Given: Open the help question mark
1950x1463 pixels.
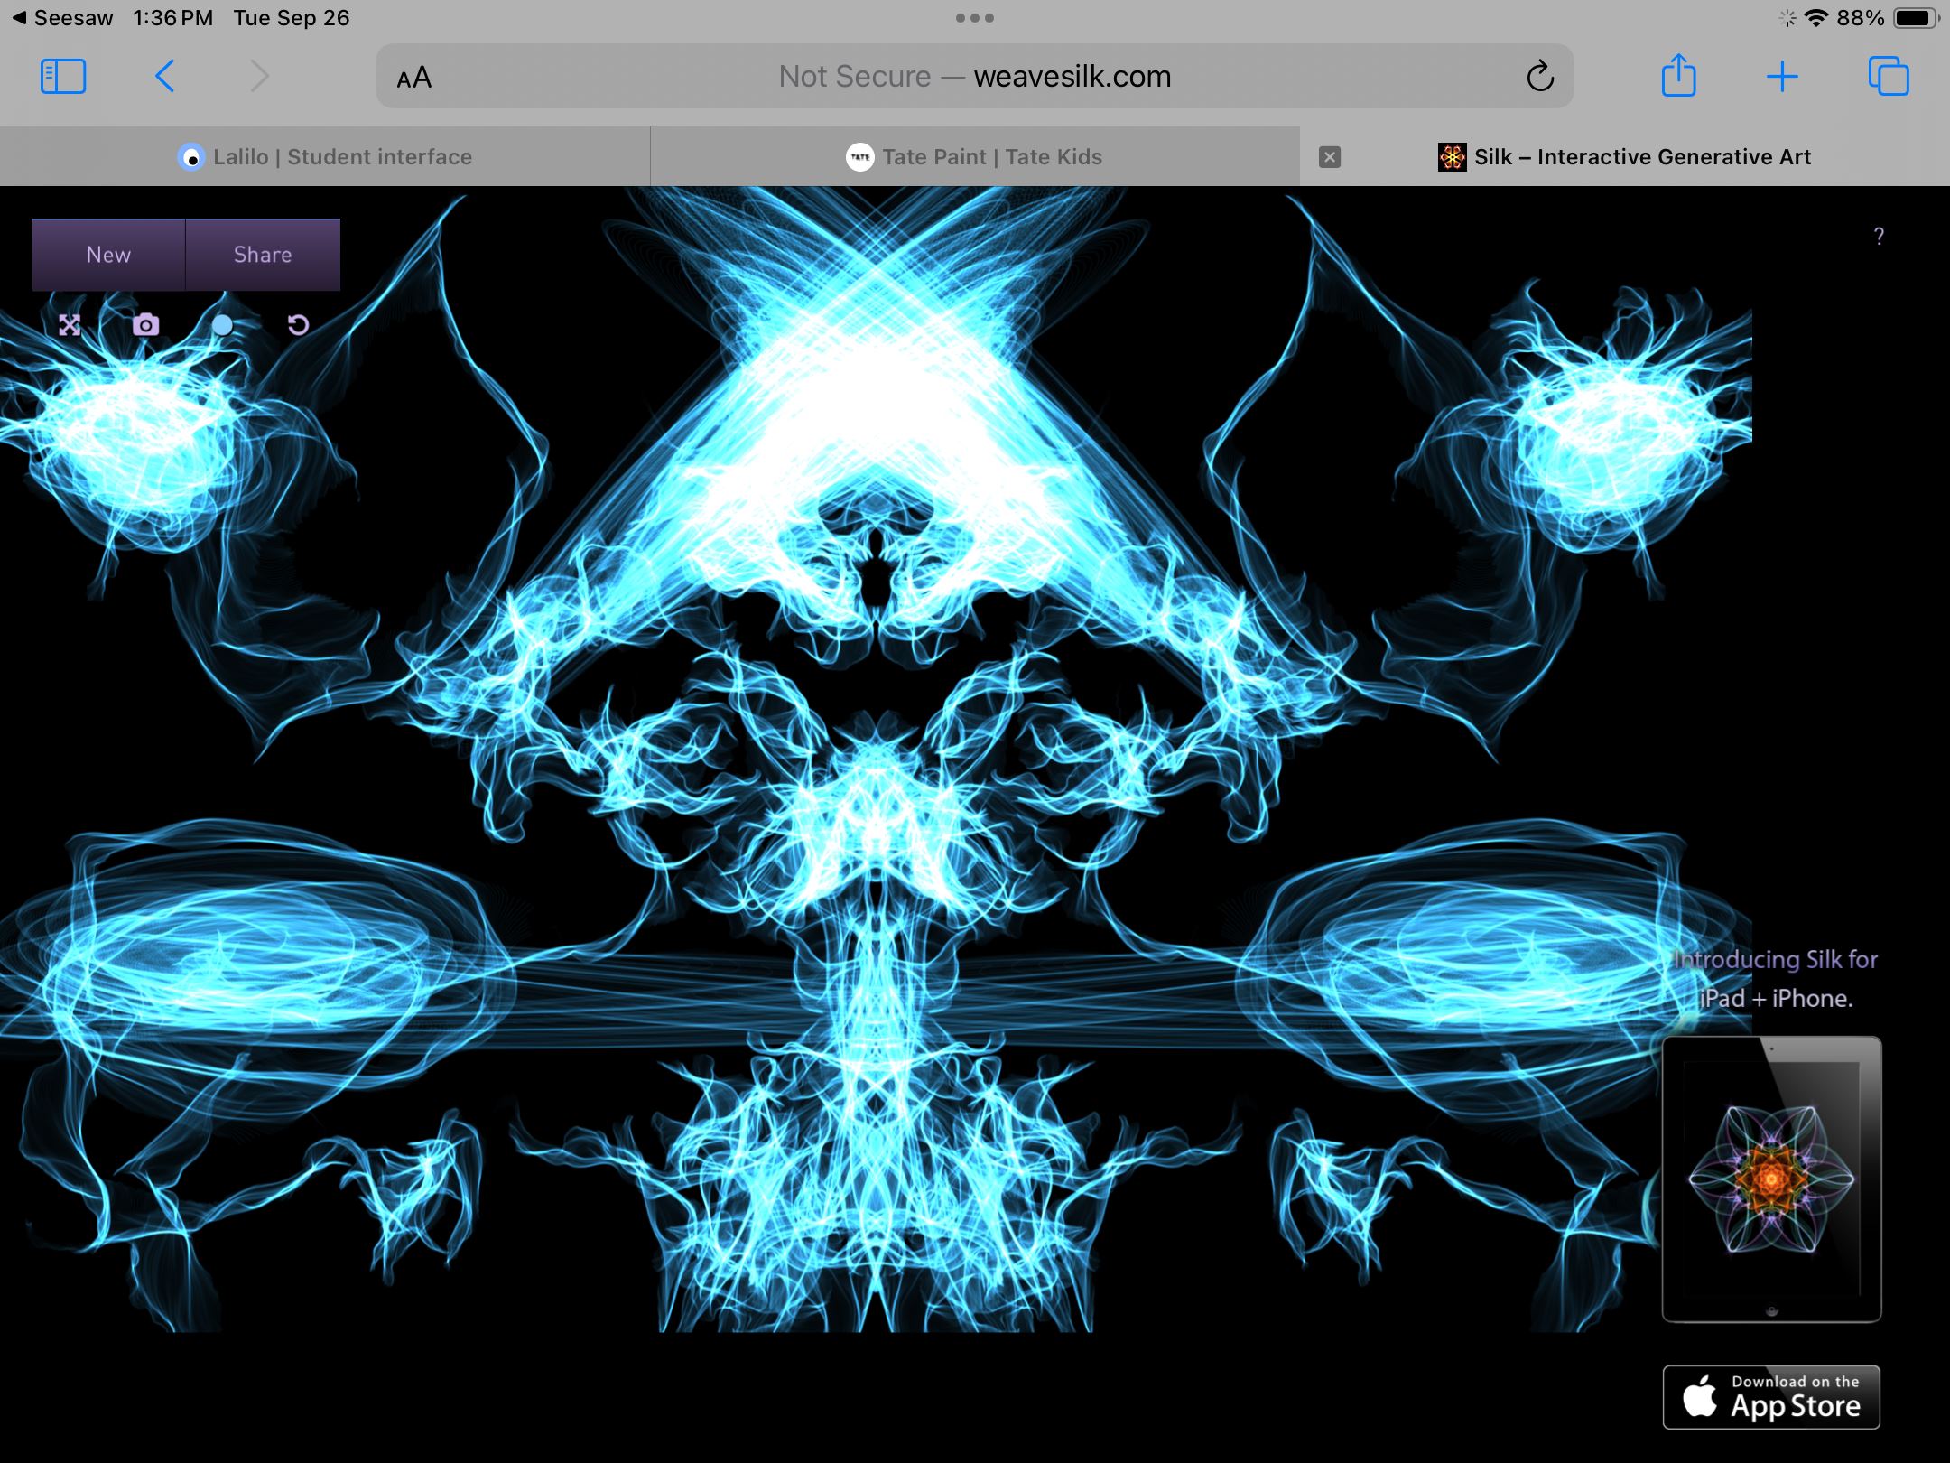Looking at the screenshot, I should [1879, 237].
